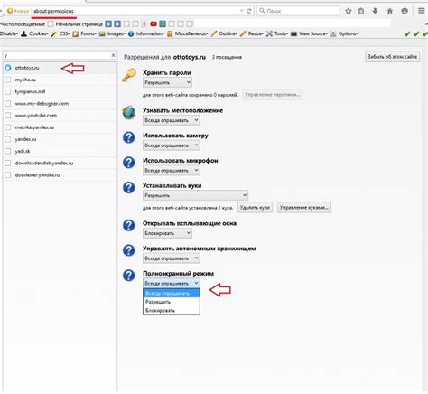This screenshot has height=394, width=428.
Task: Go to the home page icon
Action: coord(390,11)
